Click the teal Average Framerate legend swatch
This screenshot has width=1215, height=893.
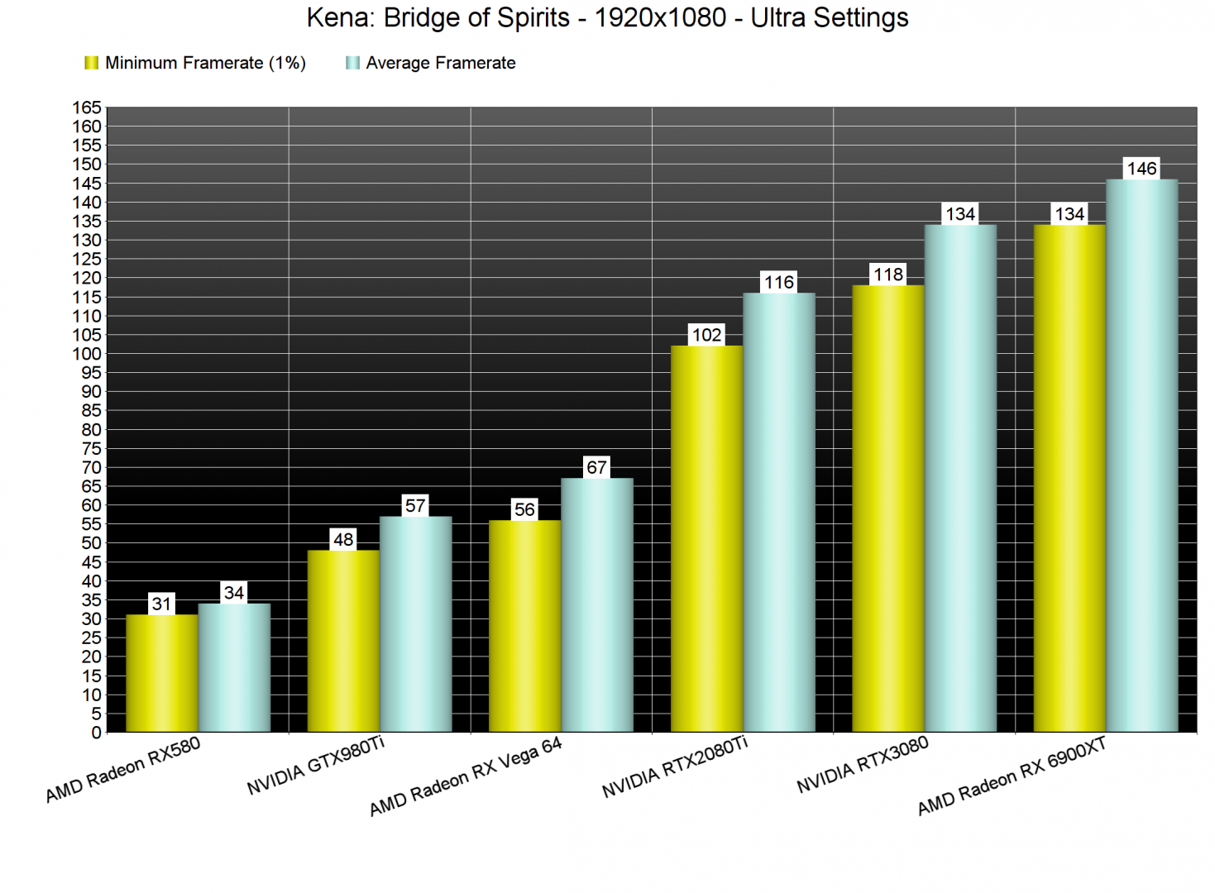pos(352,63)
